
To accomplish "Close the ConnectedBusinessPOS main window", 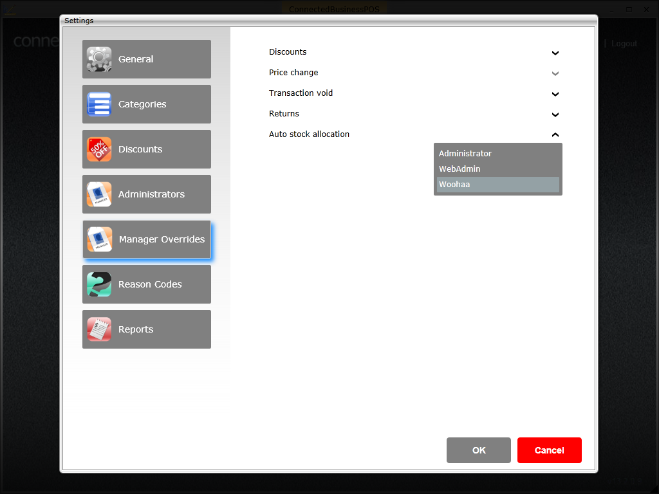I will tap(646, 10).
